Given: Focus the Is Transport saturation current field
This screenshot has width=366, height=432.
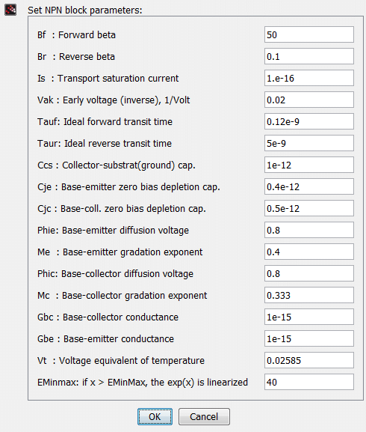Looking at the screenshot, I should tap(309, 78).
